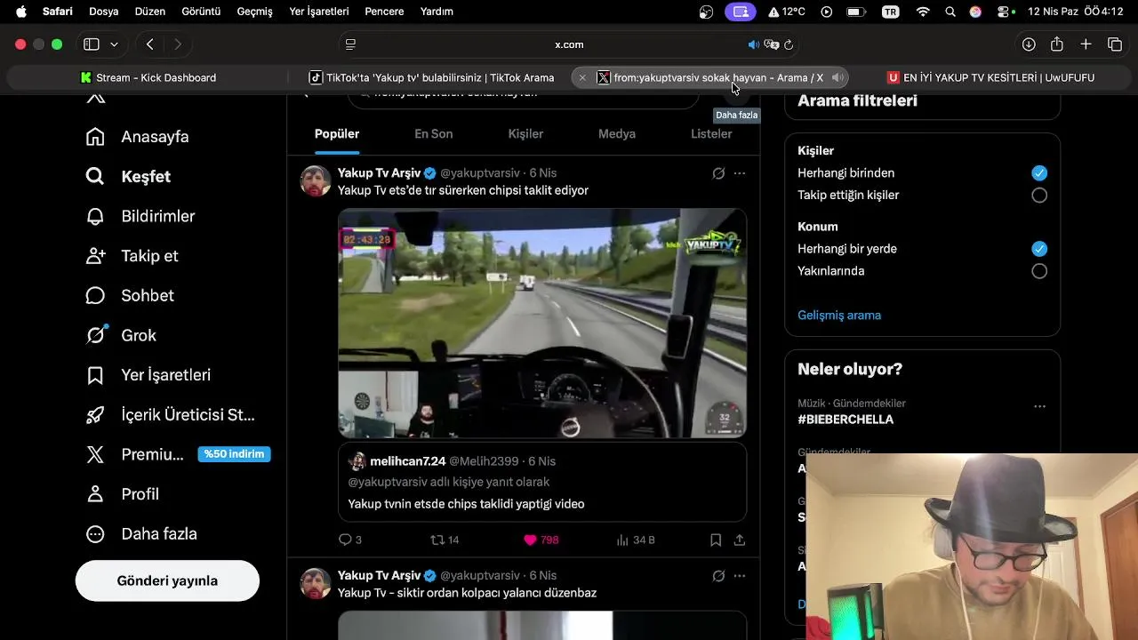Select Takip ettiğin kişiler radio option
Image resolution: width=1138 pixels, height=640 pixels.
coord(1039,196)
